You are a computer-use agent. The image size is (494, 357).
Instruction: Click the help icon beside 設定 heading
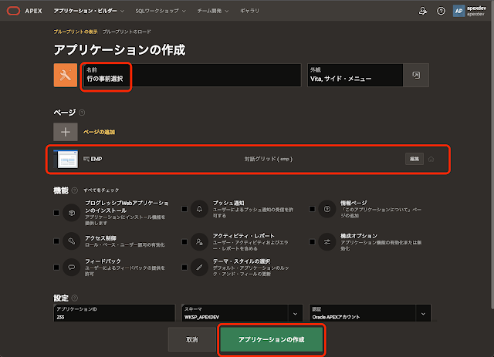point(75,298)
